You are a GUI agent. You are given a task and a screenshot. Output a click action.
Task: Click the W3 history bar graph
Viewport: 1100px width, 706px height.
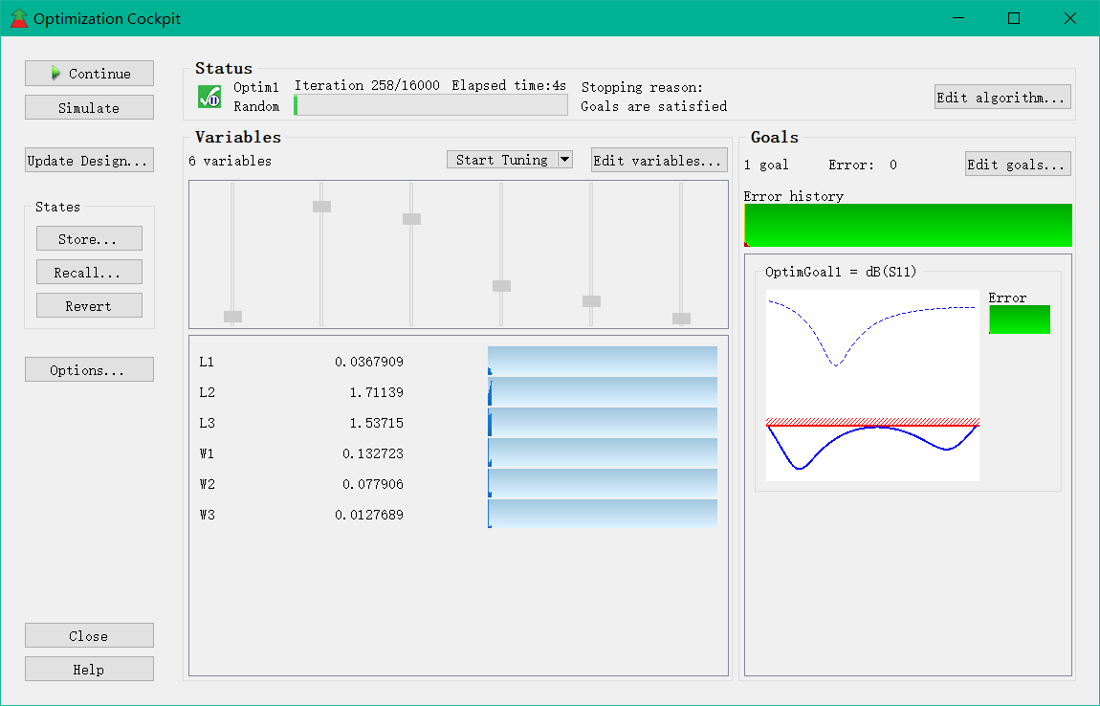point(603,514)
